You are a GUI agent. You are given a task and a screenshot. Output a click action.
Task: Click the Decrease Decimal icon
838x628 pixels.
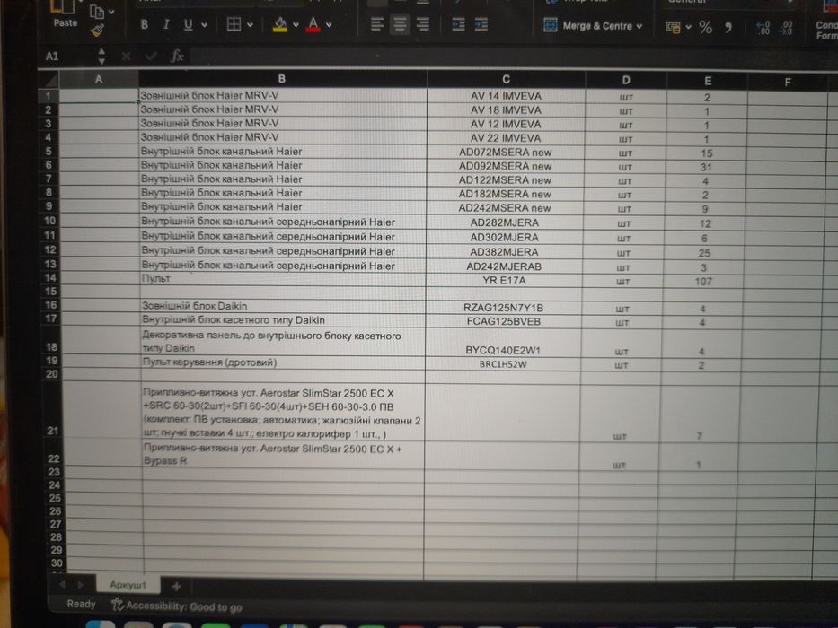coord(786,28)
